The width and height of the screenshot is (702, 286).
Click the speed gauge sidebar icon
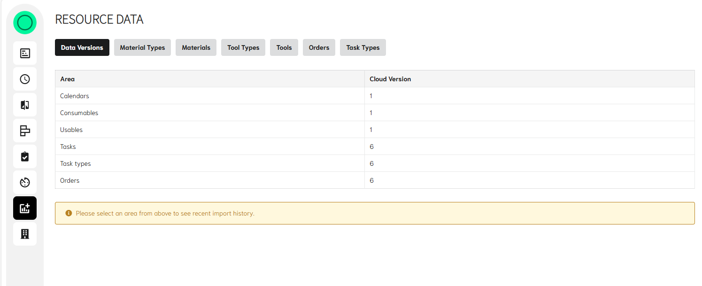25,182
